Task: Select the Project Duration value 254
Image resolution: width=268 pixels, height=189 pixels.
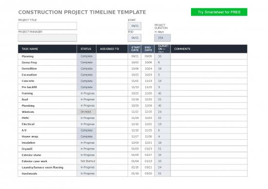Action: pos(162,38)
